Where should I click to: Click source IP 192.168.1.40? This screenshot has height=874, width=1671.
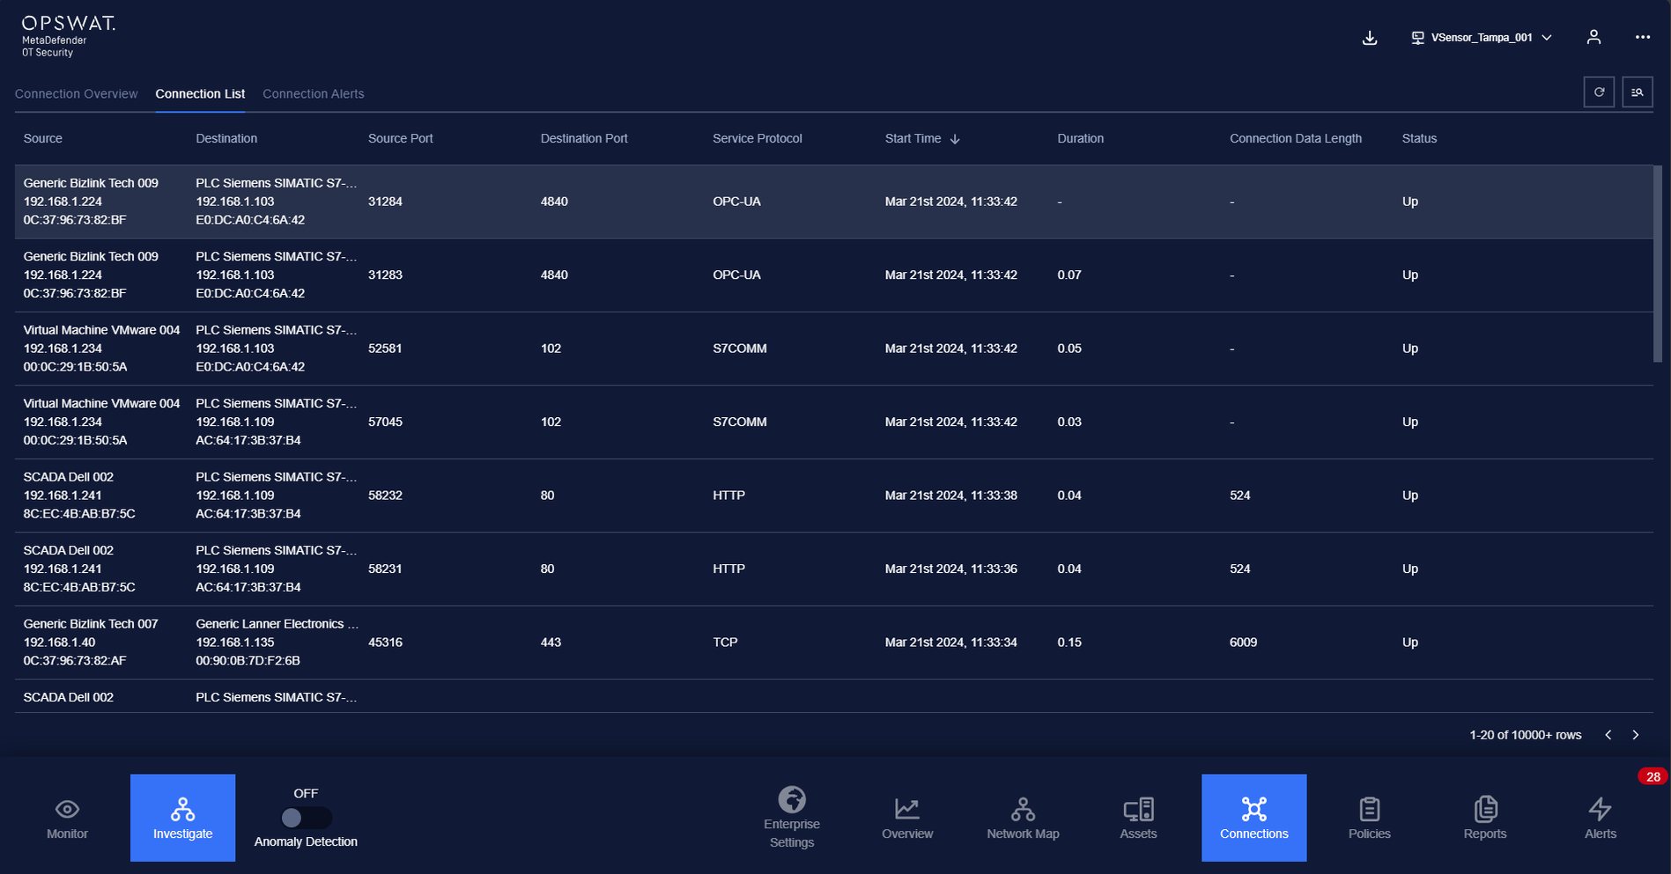pyautogui.click(x=59, y=643)
